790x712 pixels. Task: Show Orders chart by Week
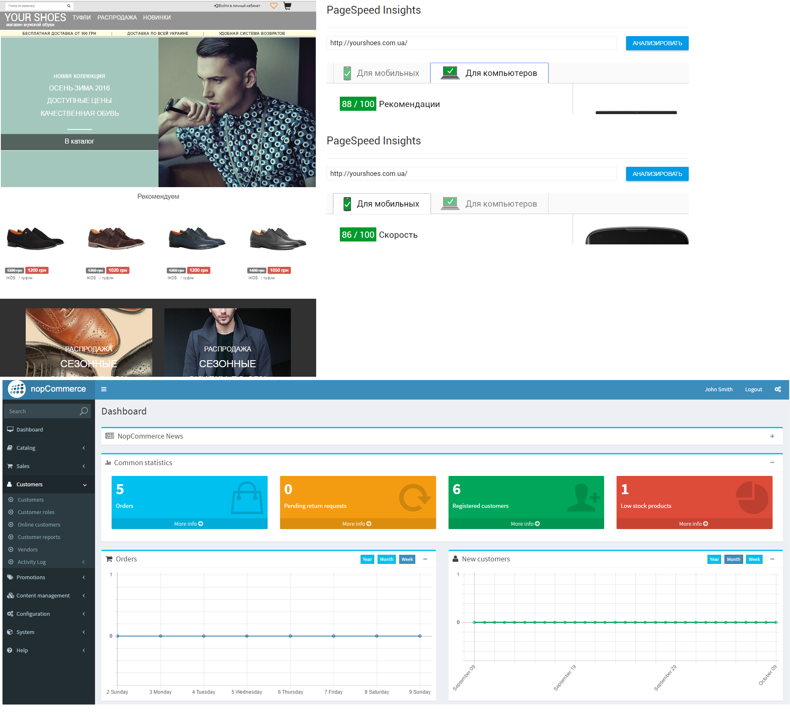[407, 559]
